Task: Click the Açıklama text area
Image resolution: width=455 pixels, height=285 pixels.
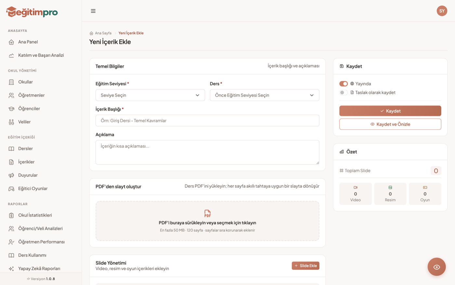Action: (x=207, y=152)
